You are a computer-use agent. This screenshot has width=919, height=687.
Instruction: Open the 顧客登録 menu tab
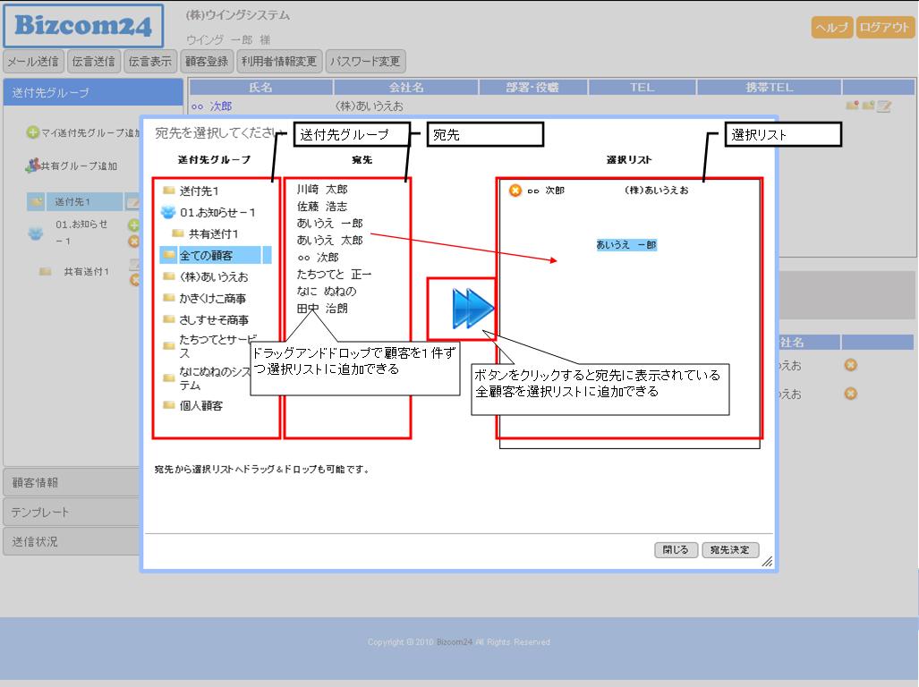pyautogui.click(x=206, y=62)
